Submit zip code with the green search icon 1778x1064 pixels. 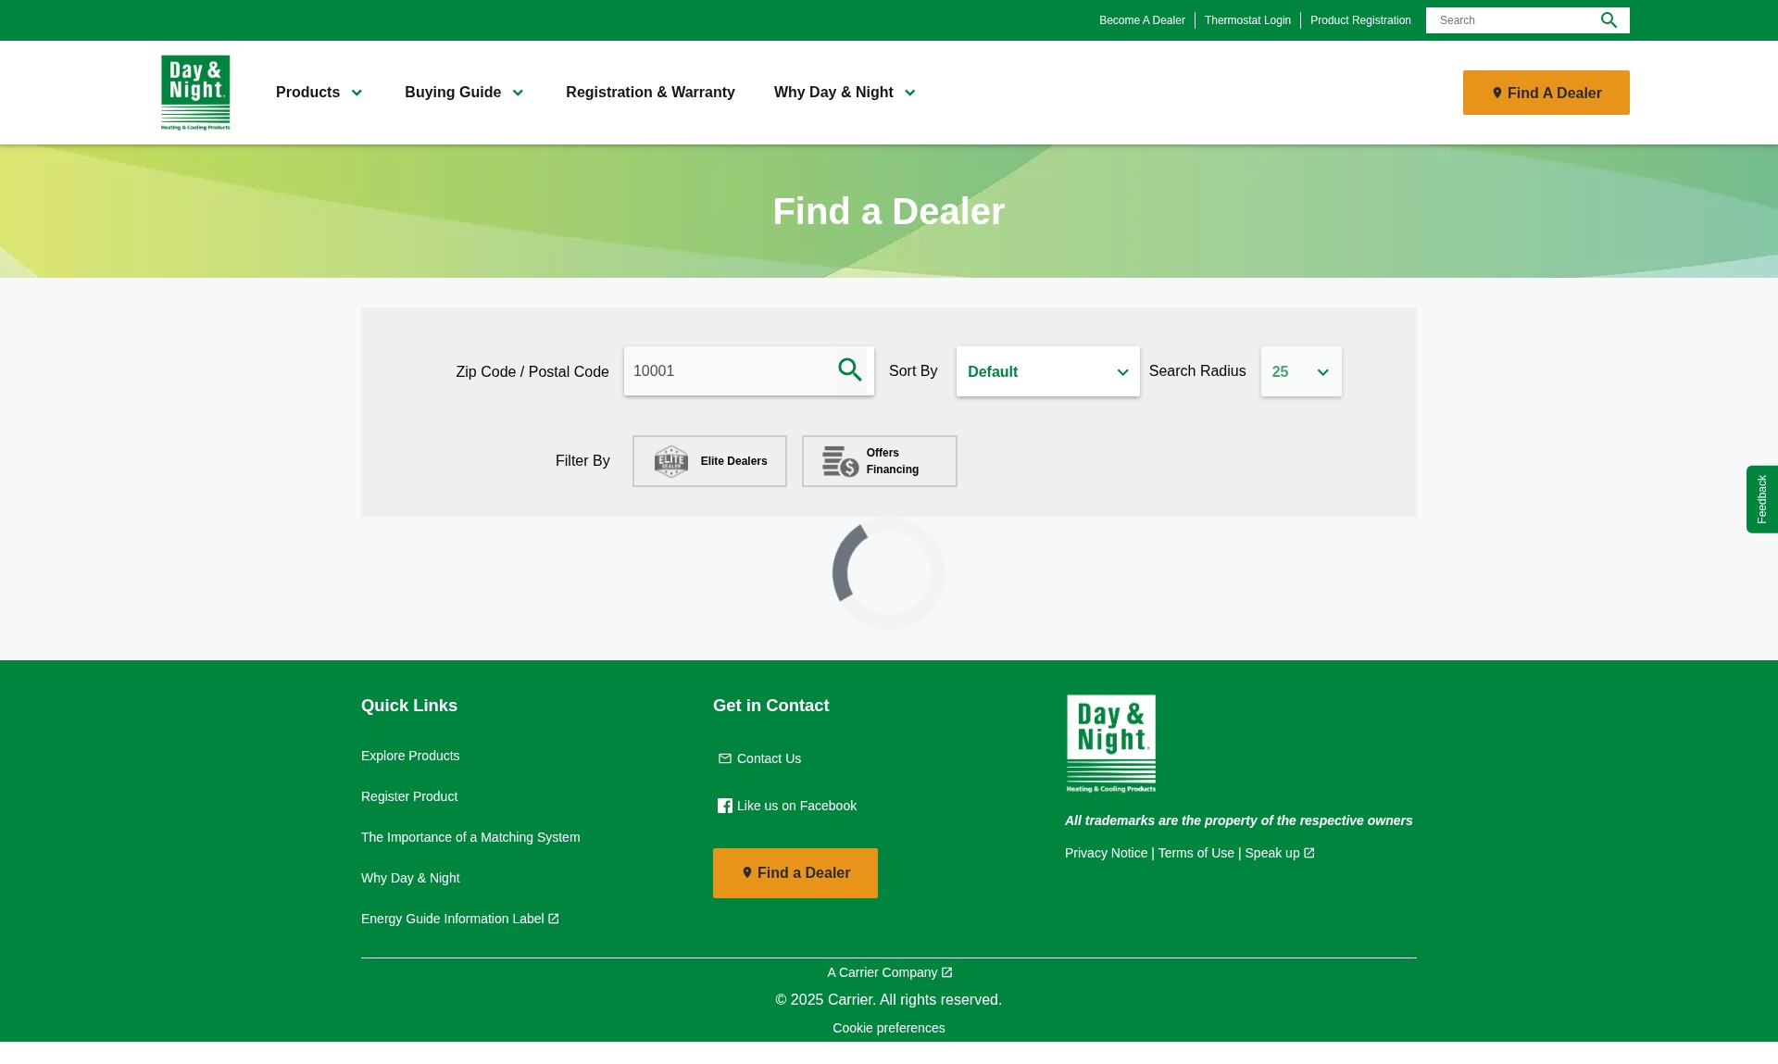pos(850,370)
